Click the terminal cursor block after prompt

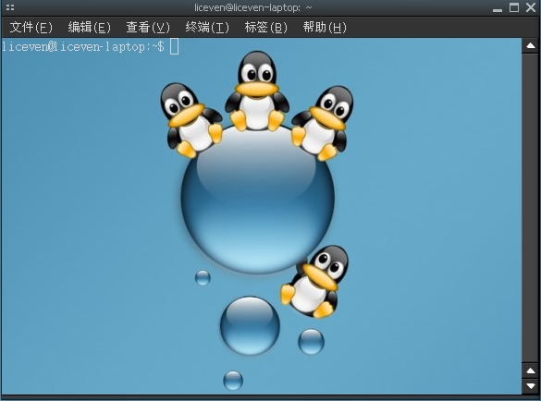[x=174, y=46]
